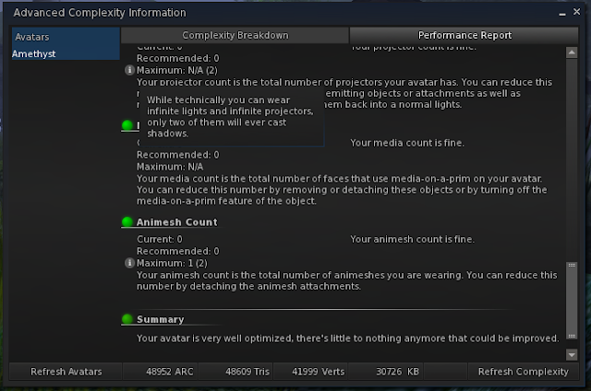The width and height of the screenshot is (591, 391).
Task: Click the projector shadows tooltip text
Action: tap(230, 117)
